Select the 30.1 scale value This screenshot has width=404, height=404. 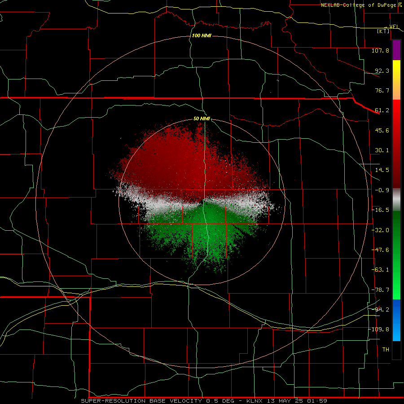(x=382, y=150)
